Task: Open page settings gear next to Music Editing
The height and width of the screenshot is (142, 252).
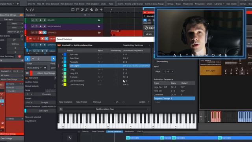Action: [x=45, y=68]
